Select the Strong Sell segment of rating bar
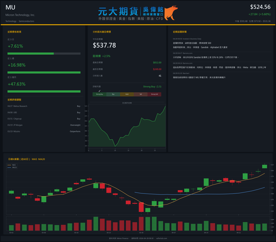The width and height of the screenshot is (276, 242). tap(155, 94)
